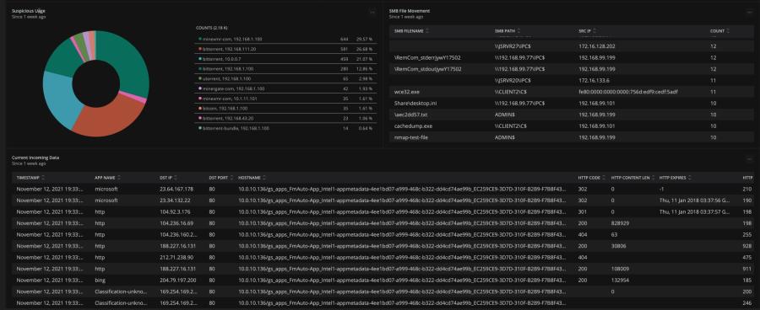Select the wce32.exe filename cell
Viewport: 760px width, 310px height.
point(406,92)
